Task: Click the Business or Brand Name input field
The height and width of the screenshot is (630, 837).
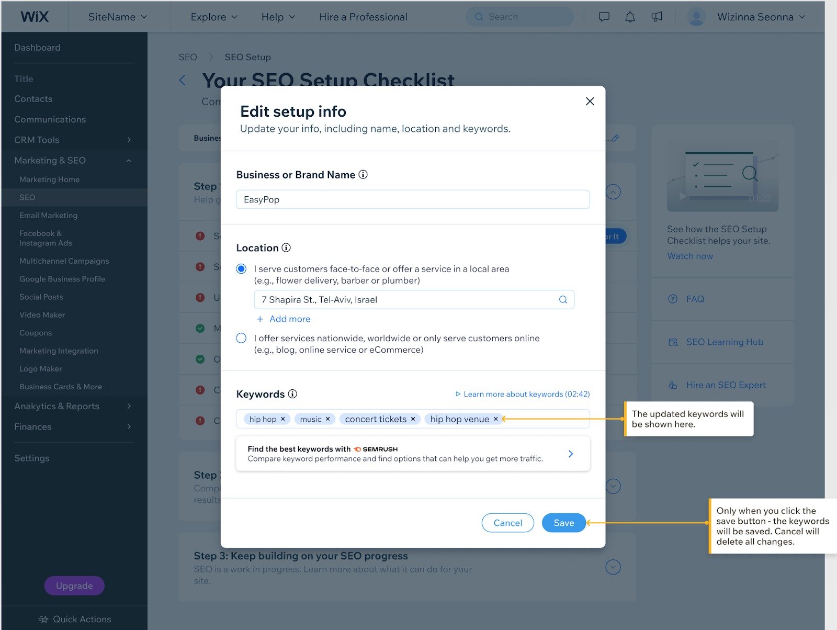Action: click(x=413, y=199)
